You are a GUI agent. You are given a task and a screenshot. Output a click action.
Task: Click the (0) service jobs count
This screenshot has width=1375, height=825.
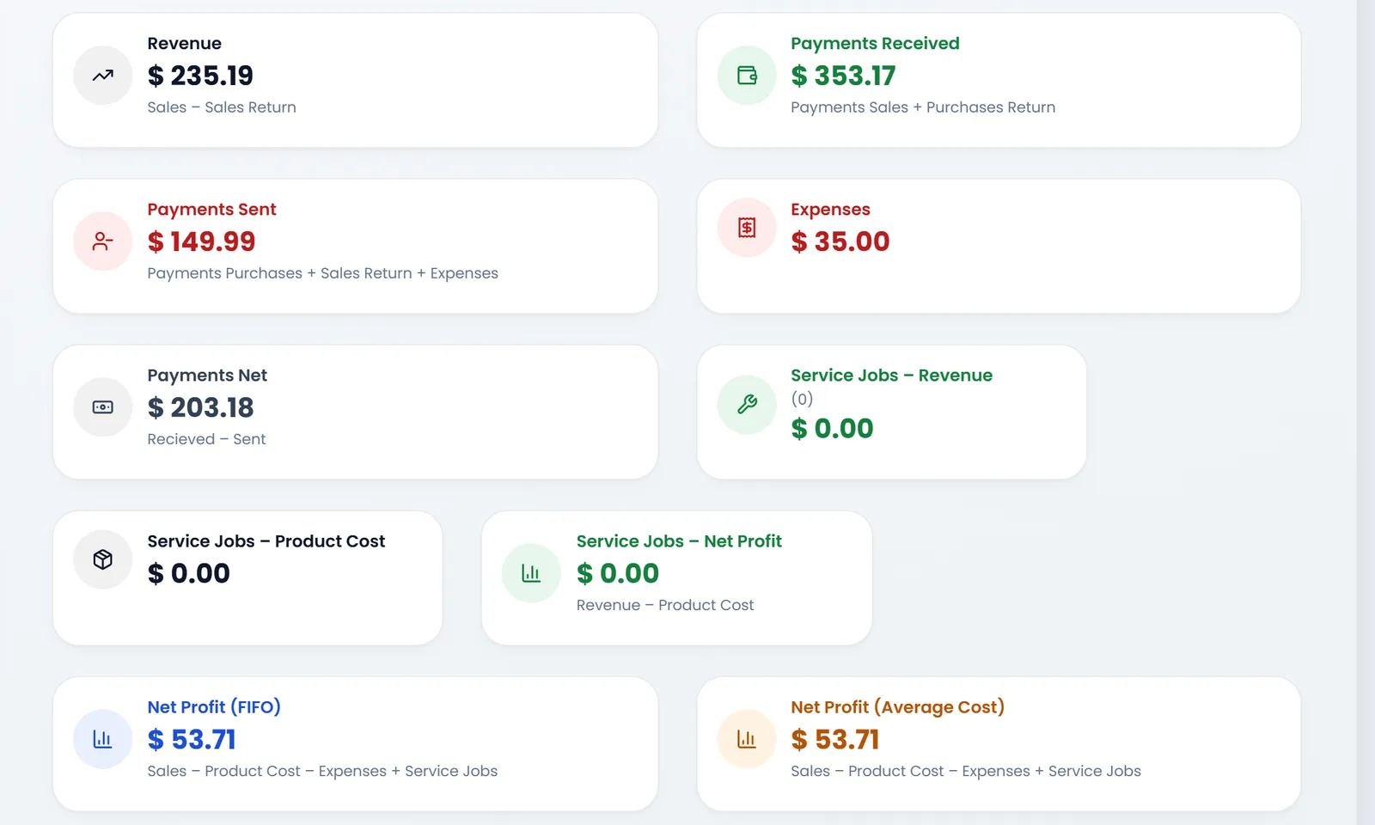(802, 399)
